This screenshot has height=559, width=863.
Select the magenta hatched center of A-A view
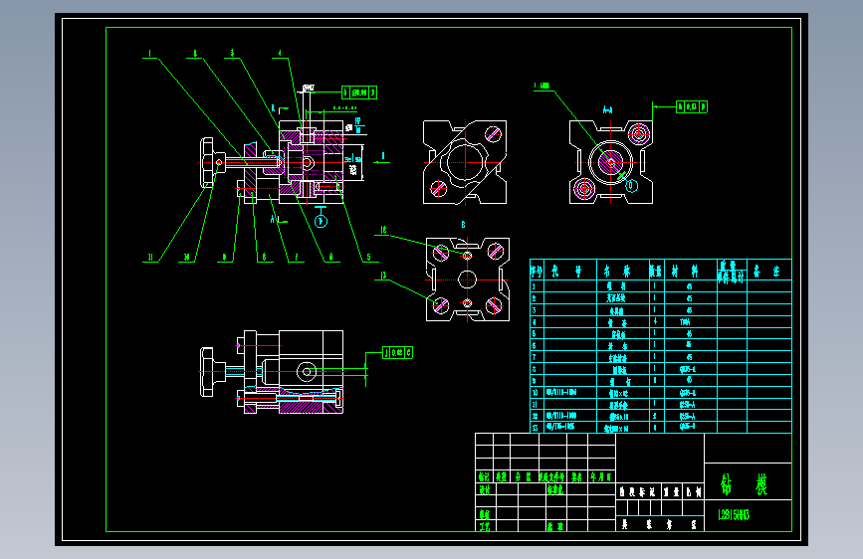(610, 162)
